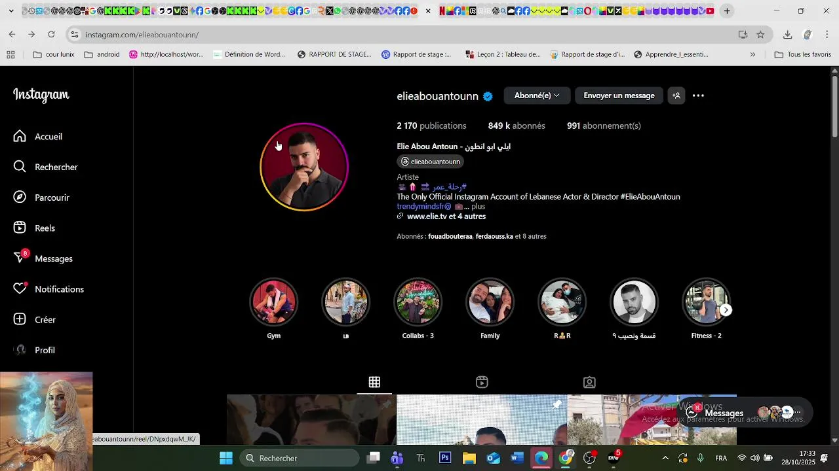Go back in browser
Image resolution: width=839 pixels, height=471 pixels.
[12, 34]
